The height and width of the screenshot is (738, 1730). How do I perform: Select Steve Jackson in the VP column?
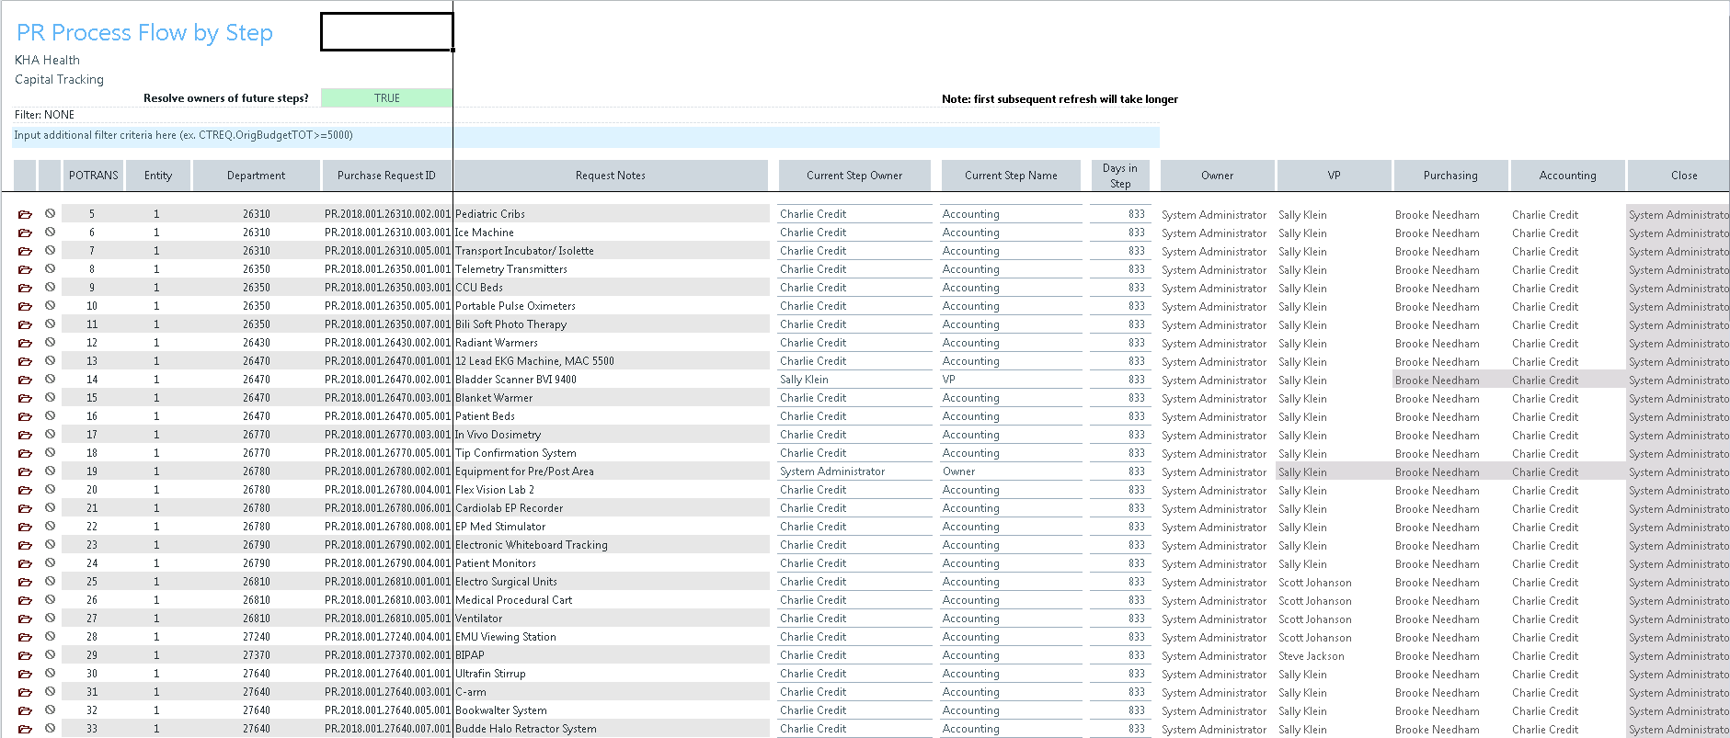tap(1312, 656)
